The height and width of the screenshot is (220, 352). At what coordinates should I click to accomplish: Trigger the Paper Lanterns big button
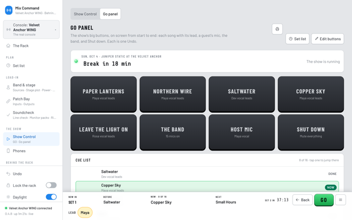(x=103, y=94)
